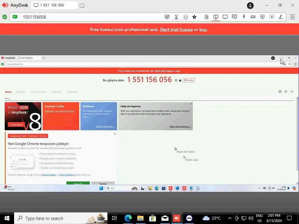Click Start trial license link in top banner
This screenshot has width=299, height=224.
tap(176, 29)
